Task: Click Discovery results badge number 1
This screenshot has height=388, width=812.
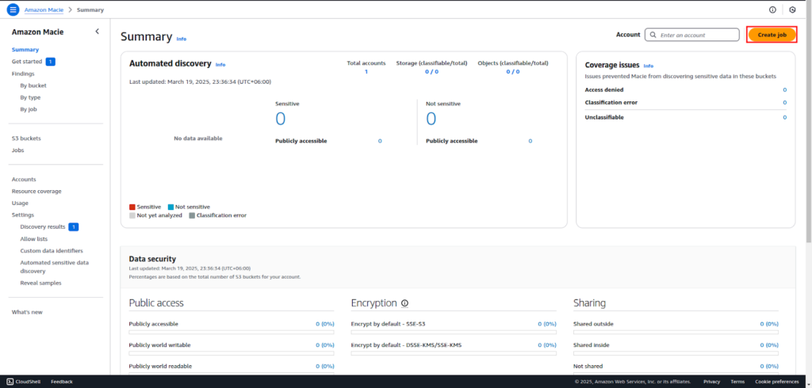Action: [74, 226]
